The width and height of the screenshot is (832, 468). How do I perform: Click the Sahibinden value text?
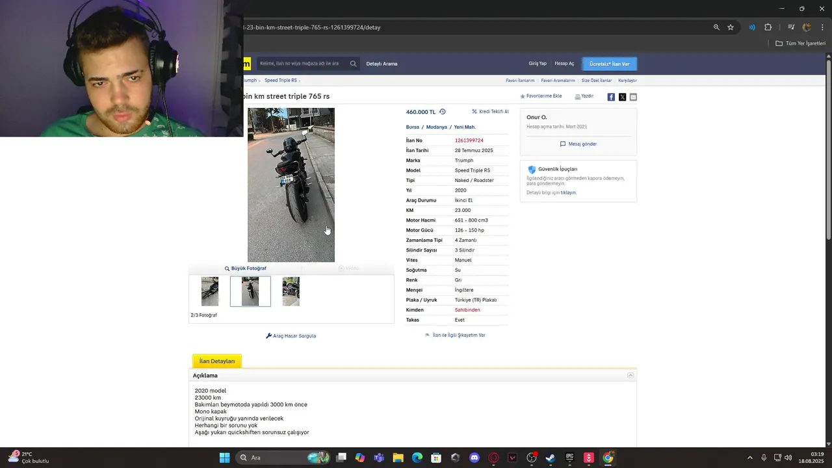pyautogui.click(x=467, y=310)
